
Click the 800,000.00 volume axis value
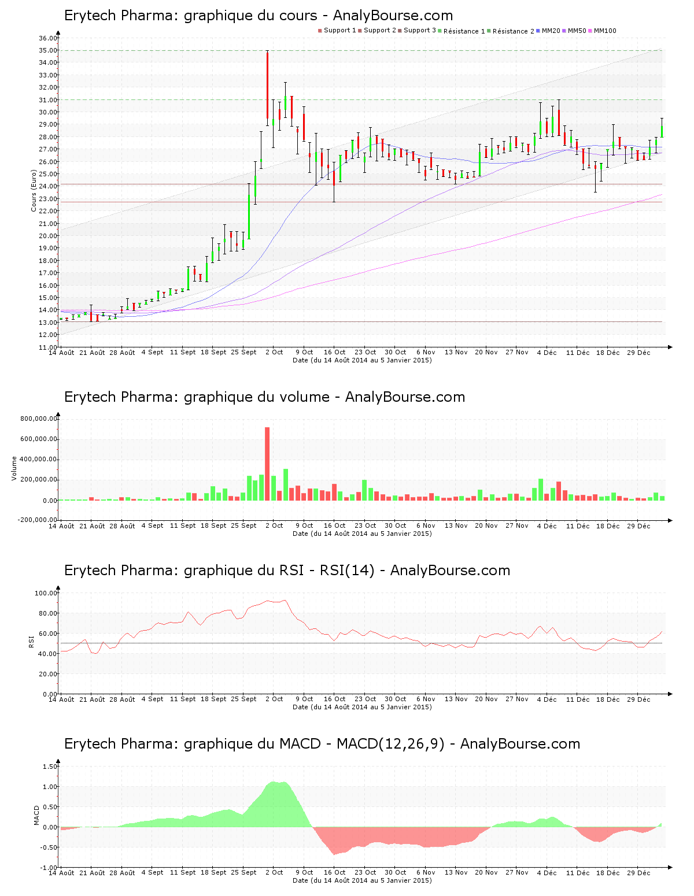tap(38, 419)
